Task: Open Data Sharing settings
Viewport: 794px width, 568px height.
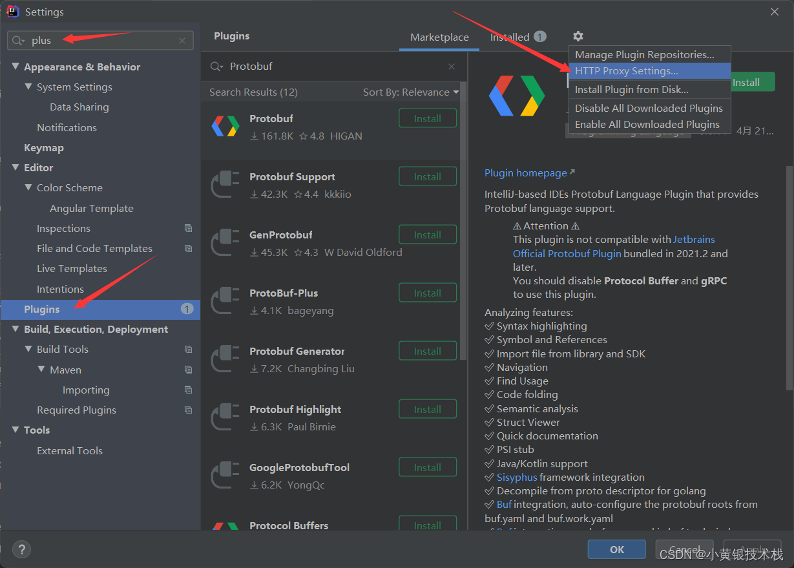Action: click(79, 107)
